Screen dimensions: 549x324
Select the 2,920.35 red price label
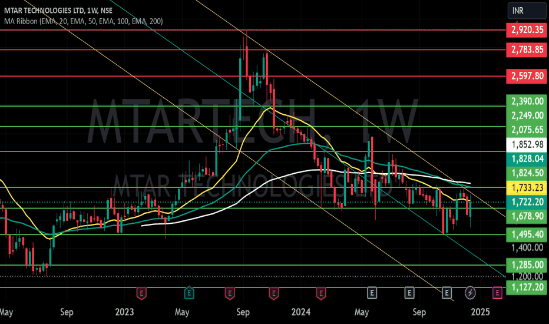pyautogui.click(x=527, y=30)
